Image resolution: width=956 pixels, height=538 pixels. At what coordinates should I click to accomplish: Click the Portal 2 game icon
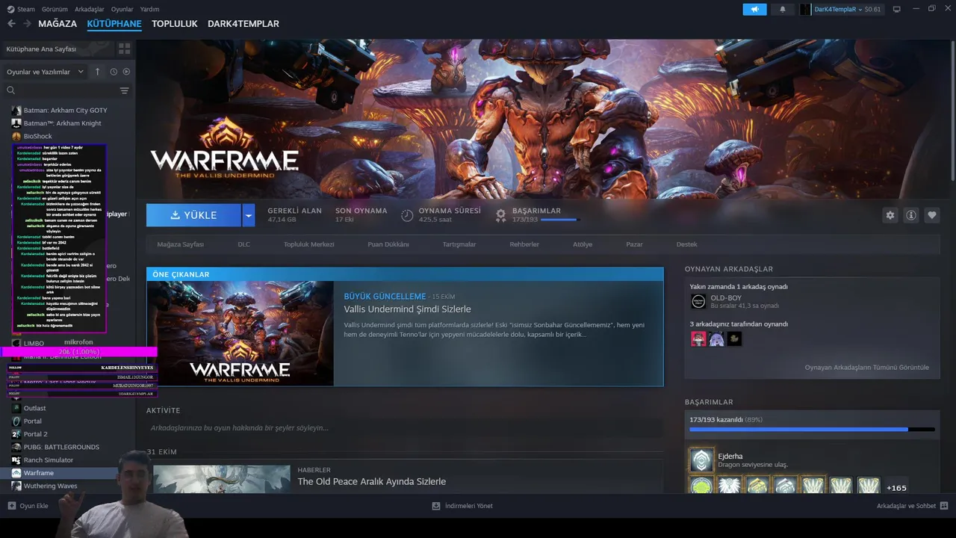(x=16, y=434)
